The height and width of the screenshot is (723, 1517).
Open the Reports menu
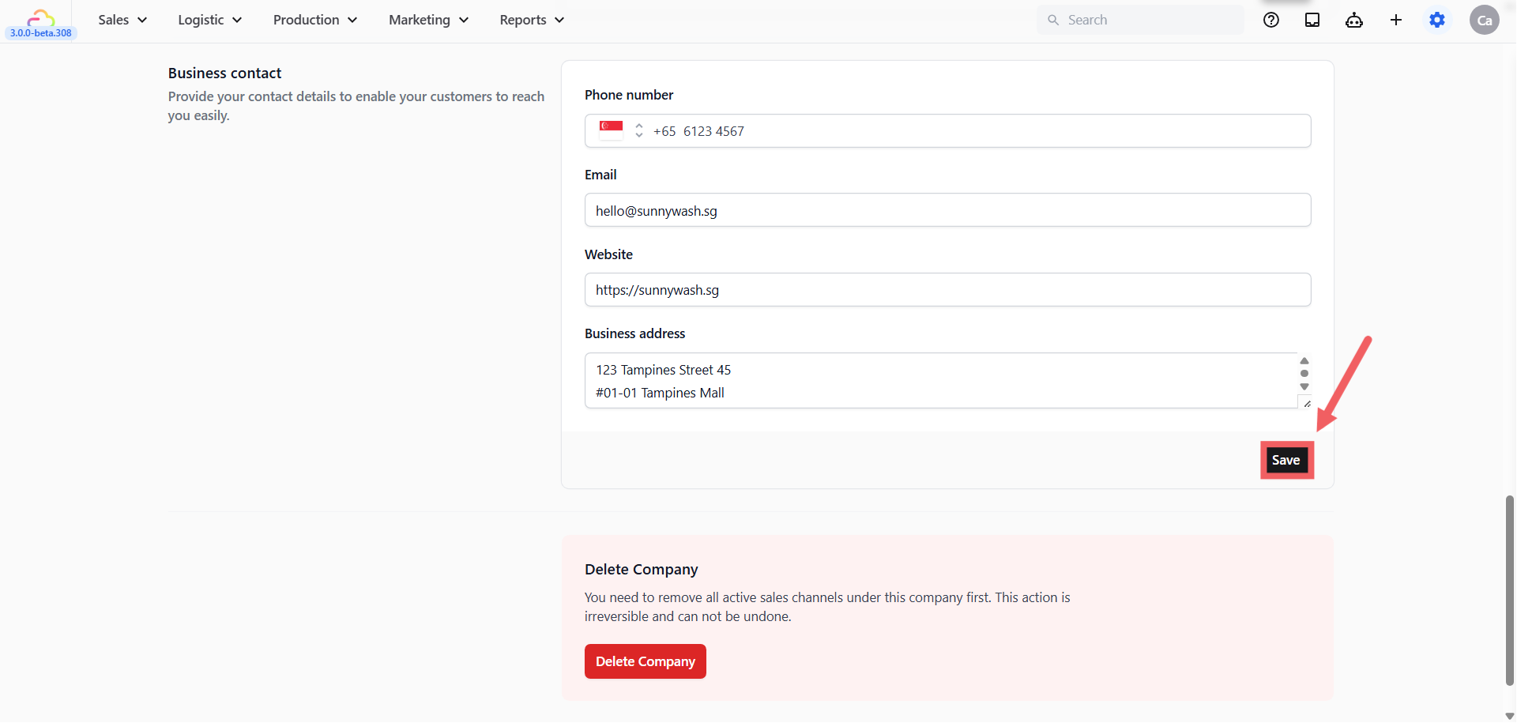point(532,20)
